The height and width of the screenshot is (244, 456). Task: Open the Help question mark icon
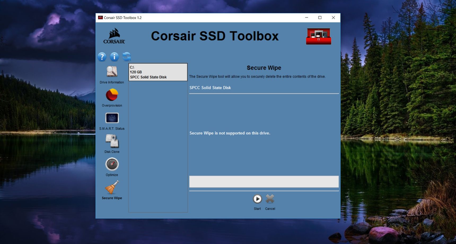click(x=102, y=57)
